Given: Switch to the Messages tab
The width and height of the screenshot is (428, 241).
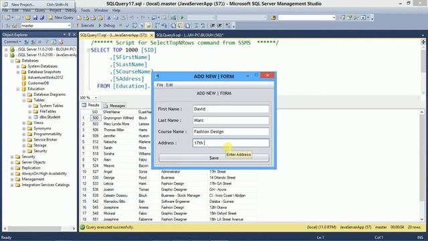Looking at the screenshot, I should point(114,106).
